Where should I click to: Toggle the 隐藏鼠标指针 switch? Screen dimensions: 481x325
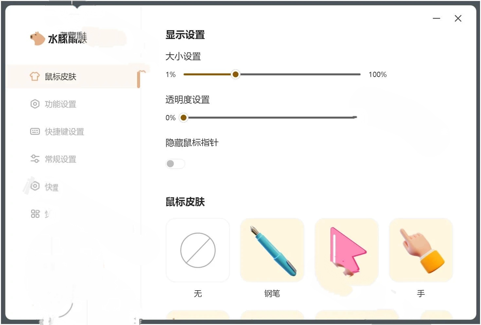click(175, 163)
